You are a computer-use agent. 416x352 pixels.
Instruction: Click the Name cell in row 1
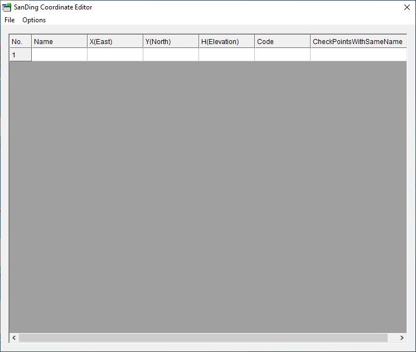click(x=59, y=55)
